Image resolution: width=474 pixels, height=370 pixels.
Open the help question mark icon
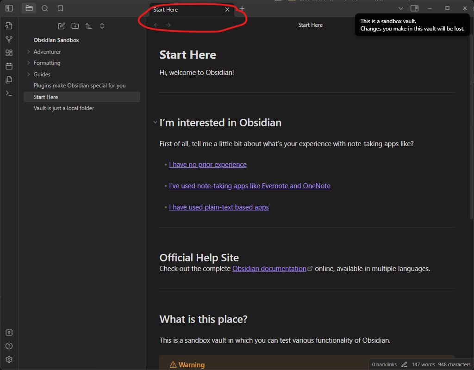9,345
